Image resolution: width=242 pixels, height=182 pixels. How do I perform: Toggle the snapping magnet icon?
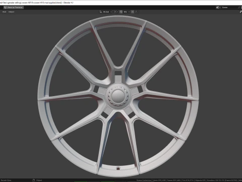click(121, 12)
